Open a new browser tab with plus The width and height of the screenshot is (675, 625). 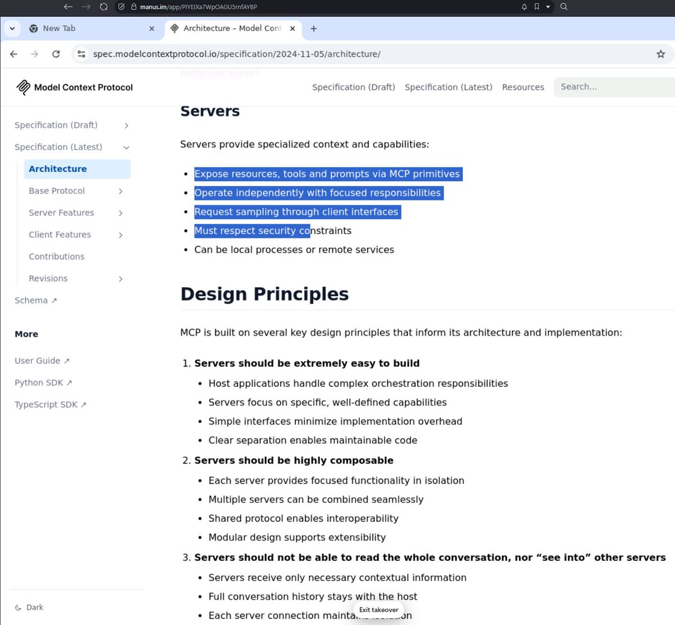tap(314, 28)
